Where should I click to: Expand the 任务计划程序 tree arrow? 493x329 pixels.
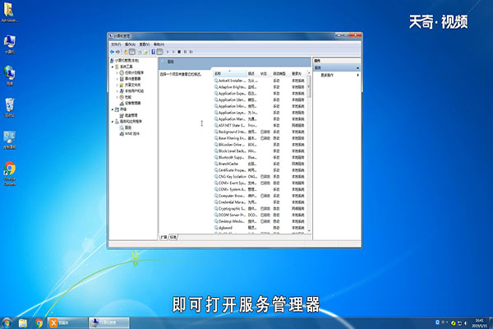pos(117,72)
